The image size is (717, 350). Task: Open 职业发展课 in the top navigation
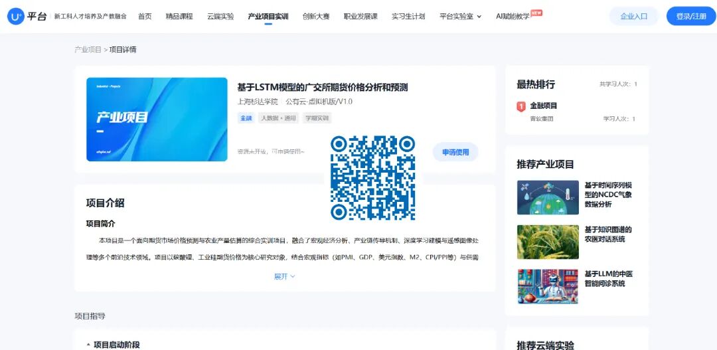click(x=360, y=17)
